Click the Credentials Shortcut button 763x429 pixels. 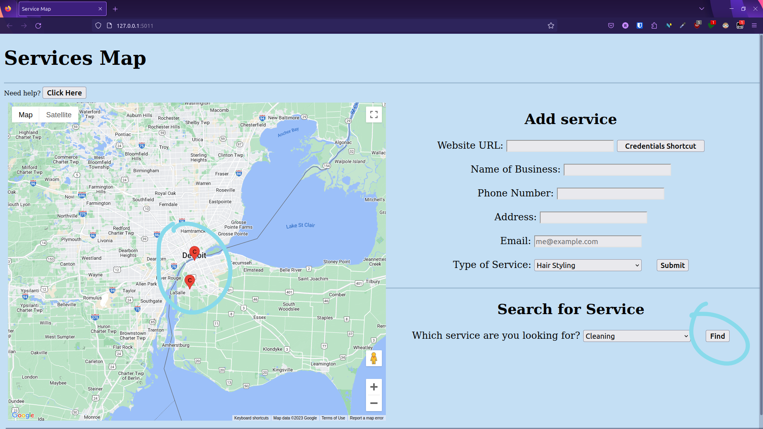click(660, 146)
